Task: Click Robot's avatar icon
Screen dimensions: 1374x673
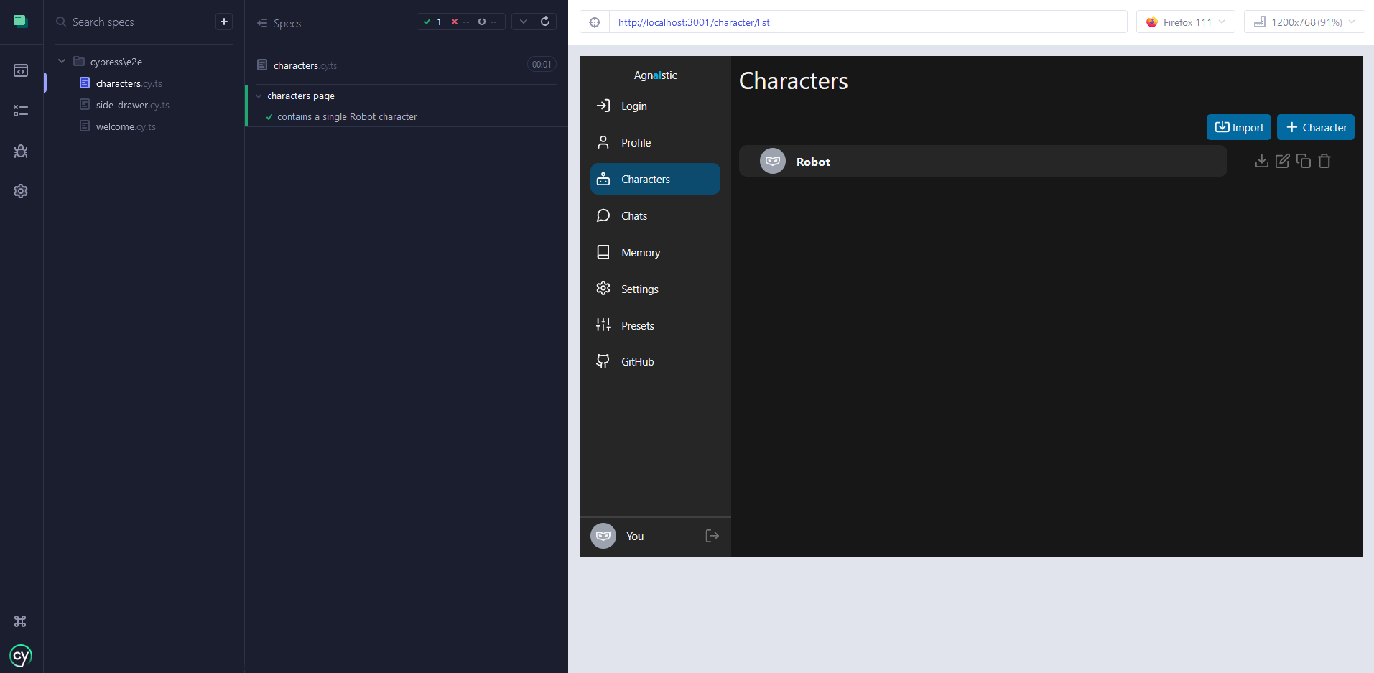Action: coord(773,161)
